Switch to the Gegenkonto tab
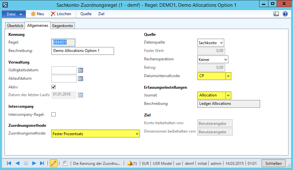 coord(63,26)
